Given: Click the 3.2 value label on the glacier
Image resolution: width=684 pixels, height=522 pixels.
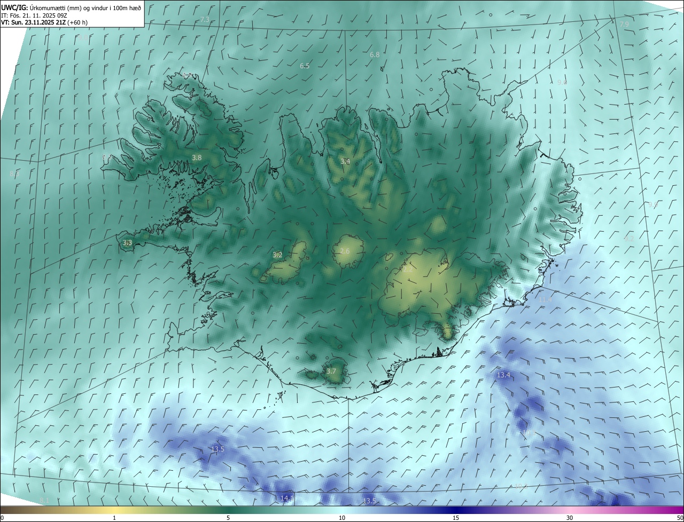Looking at the screenshot, I should (x=277, y=255).
